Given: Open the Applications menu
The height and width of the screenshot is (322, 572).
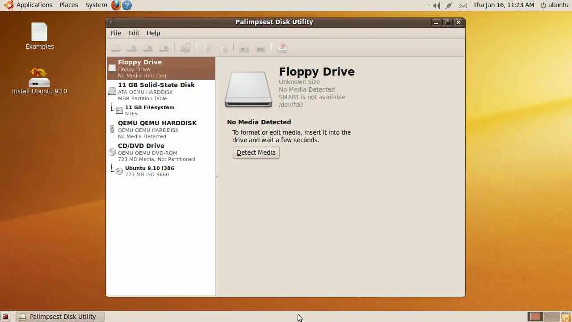Looking at the screenshot, I should [x=34, y=5].
